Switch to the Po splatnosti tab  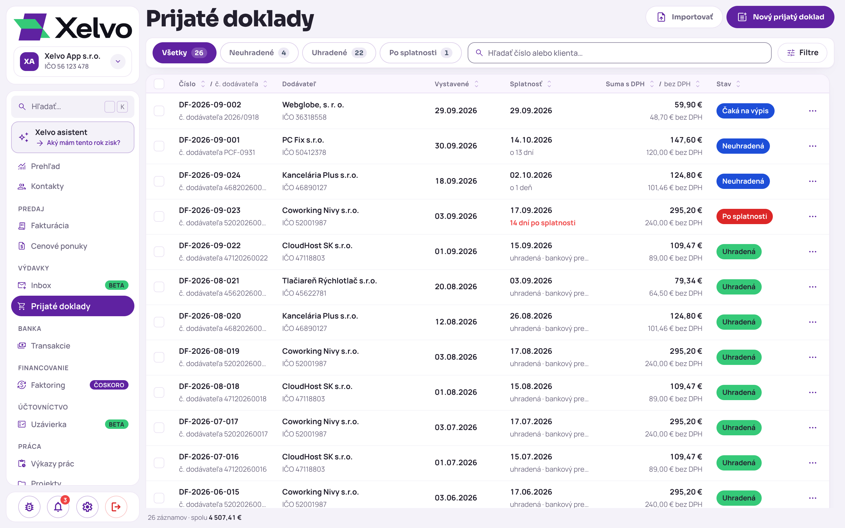(x=420, y=53)
